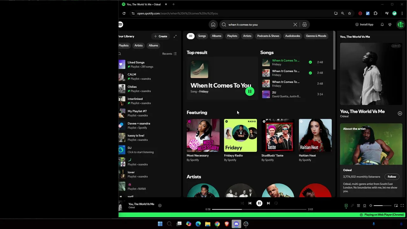407x229 pixels.
Task: Mute the volume speaker icon
Action: 371,206
